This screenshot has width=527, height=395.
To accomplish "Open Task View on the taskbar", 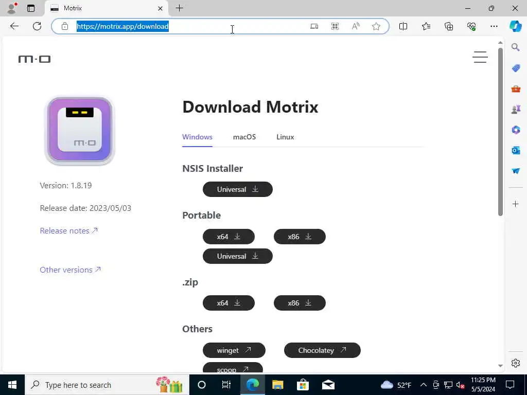I will click(226, 385).
